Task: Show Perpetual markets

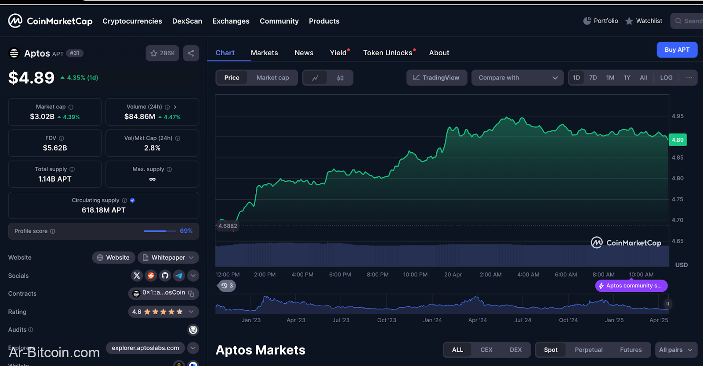Action: point(589,350)
